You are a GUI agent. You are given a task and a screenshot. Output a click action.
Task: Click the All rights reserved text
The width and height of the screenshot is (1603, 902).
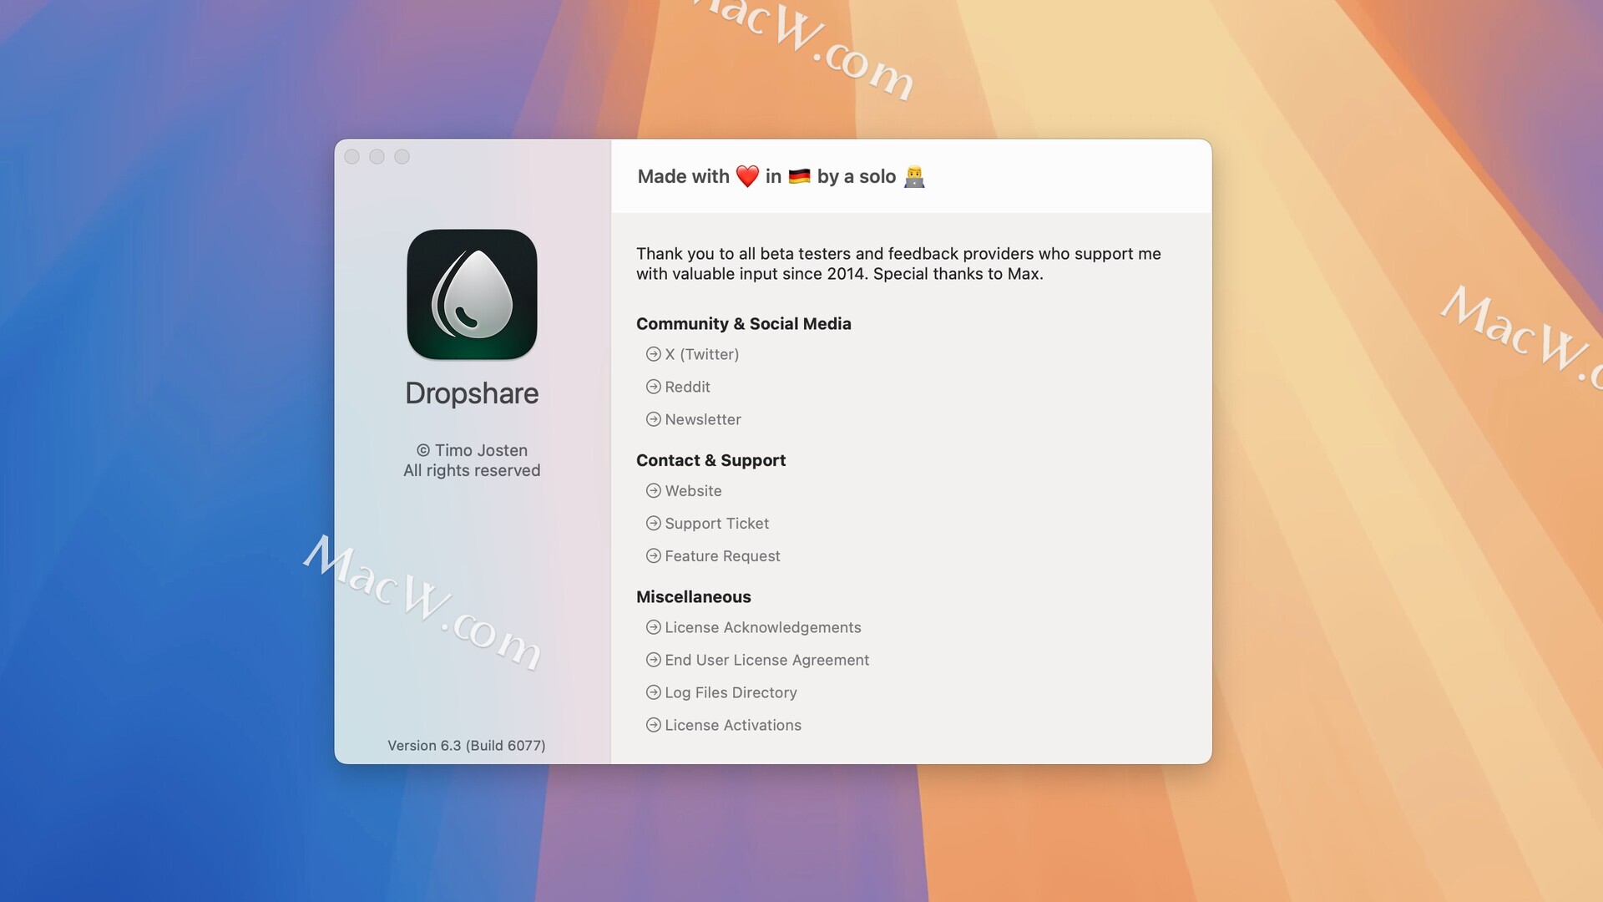[472, 471]
